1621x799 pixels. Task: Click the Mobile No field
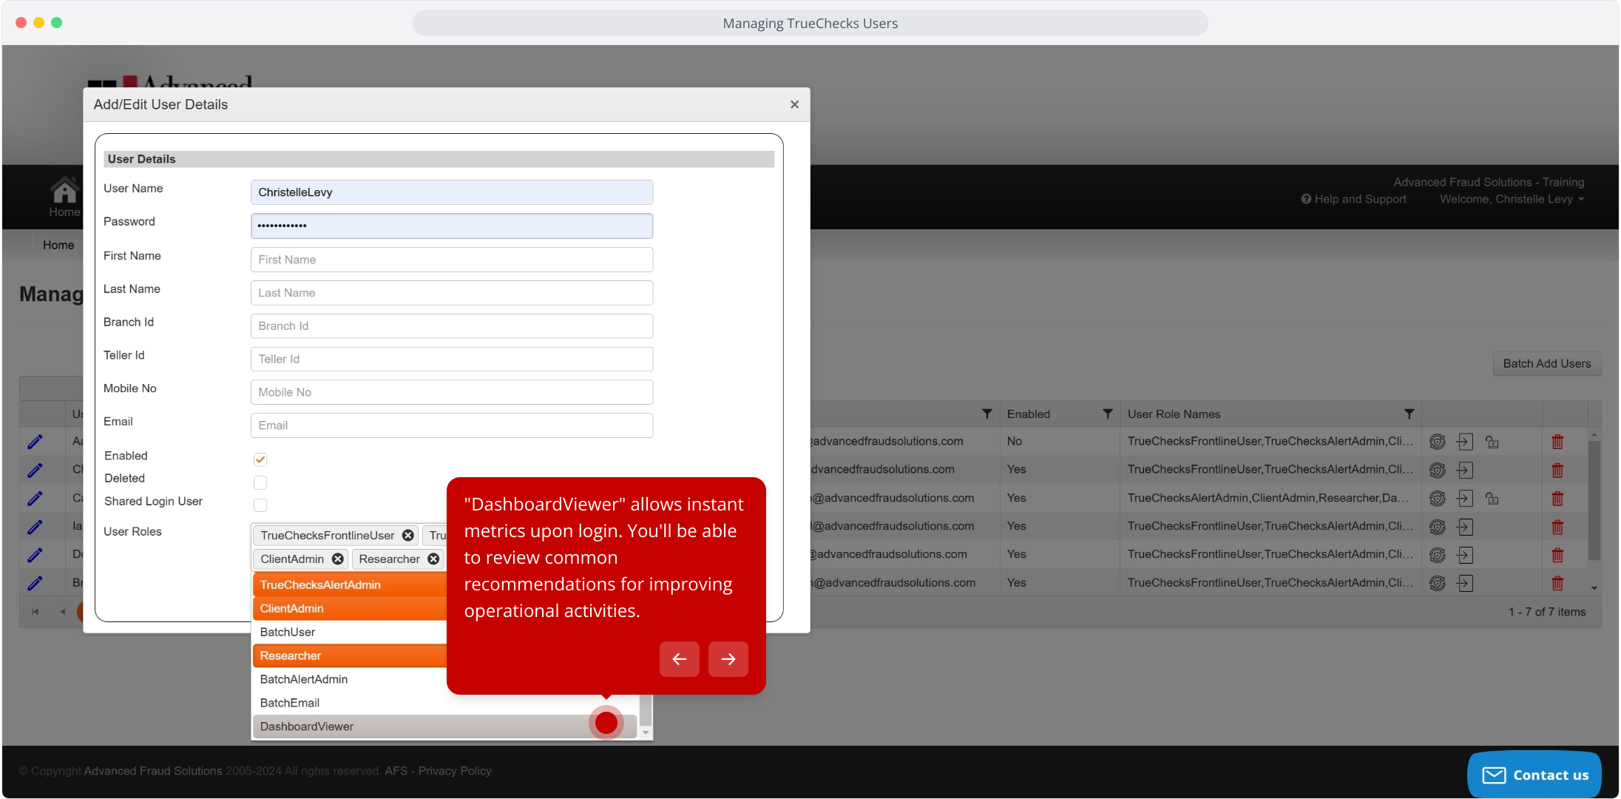(x=452, y=392)
